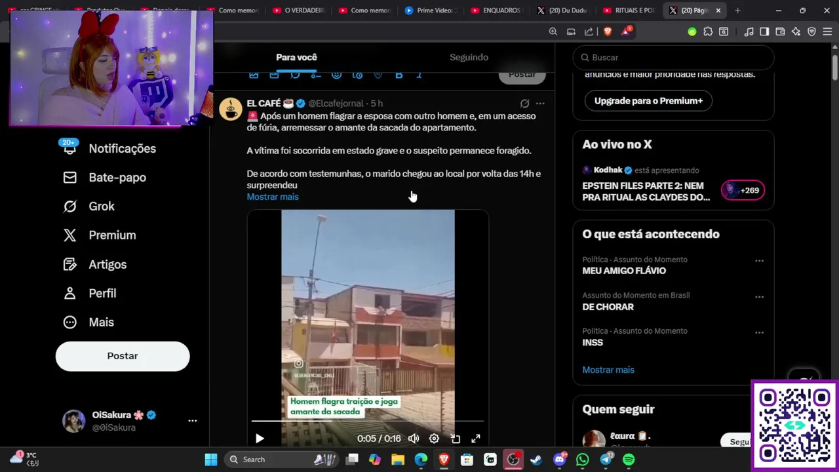Close the active (20) Página tab
Screen dimensions: 839x472
(x=718, y=10)
